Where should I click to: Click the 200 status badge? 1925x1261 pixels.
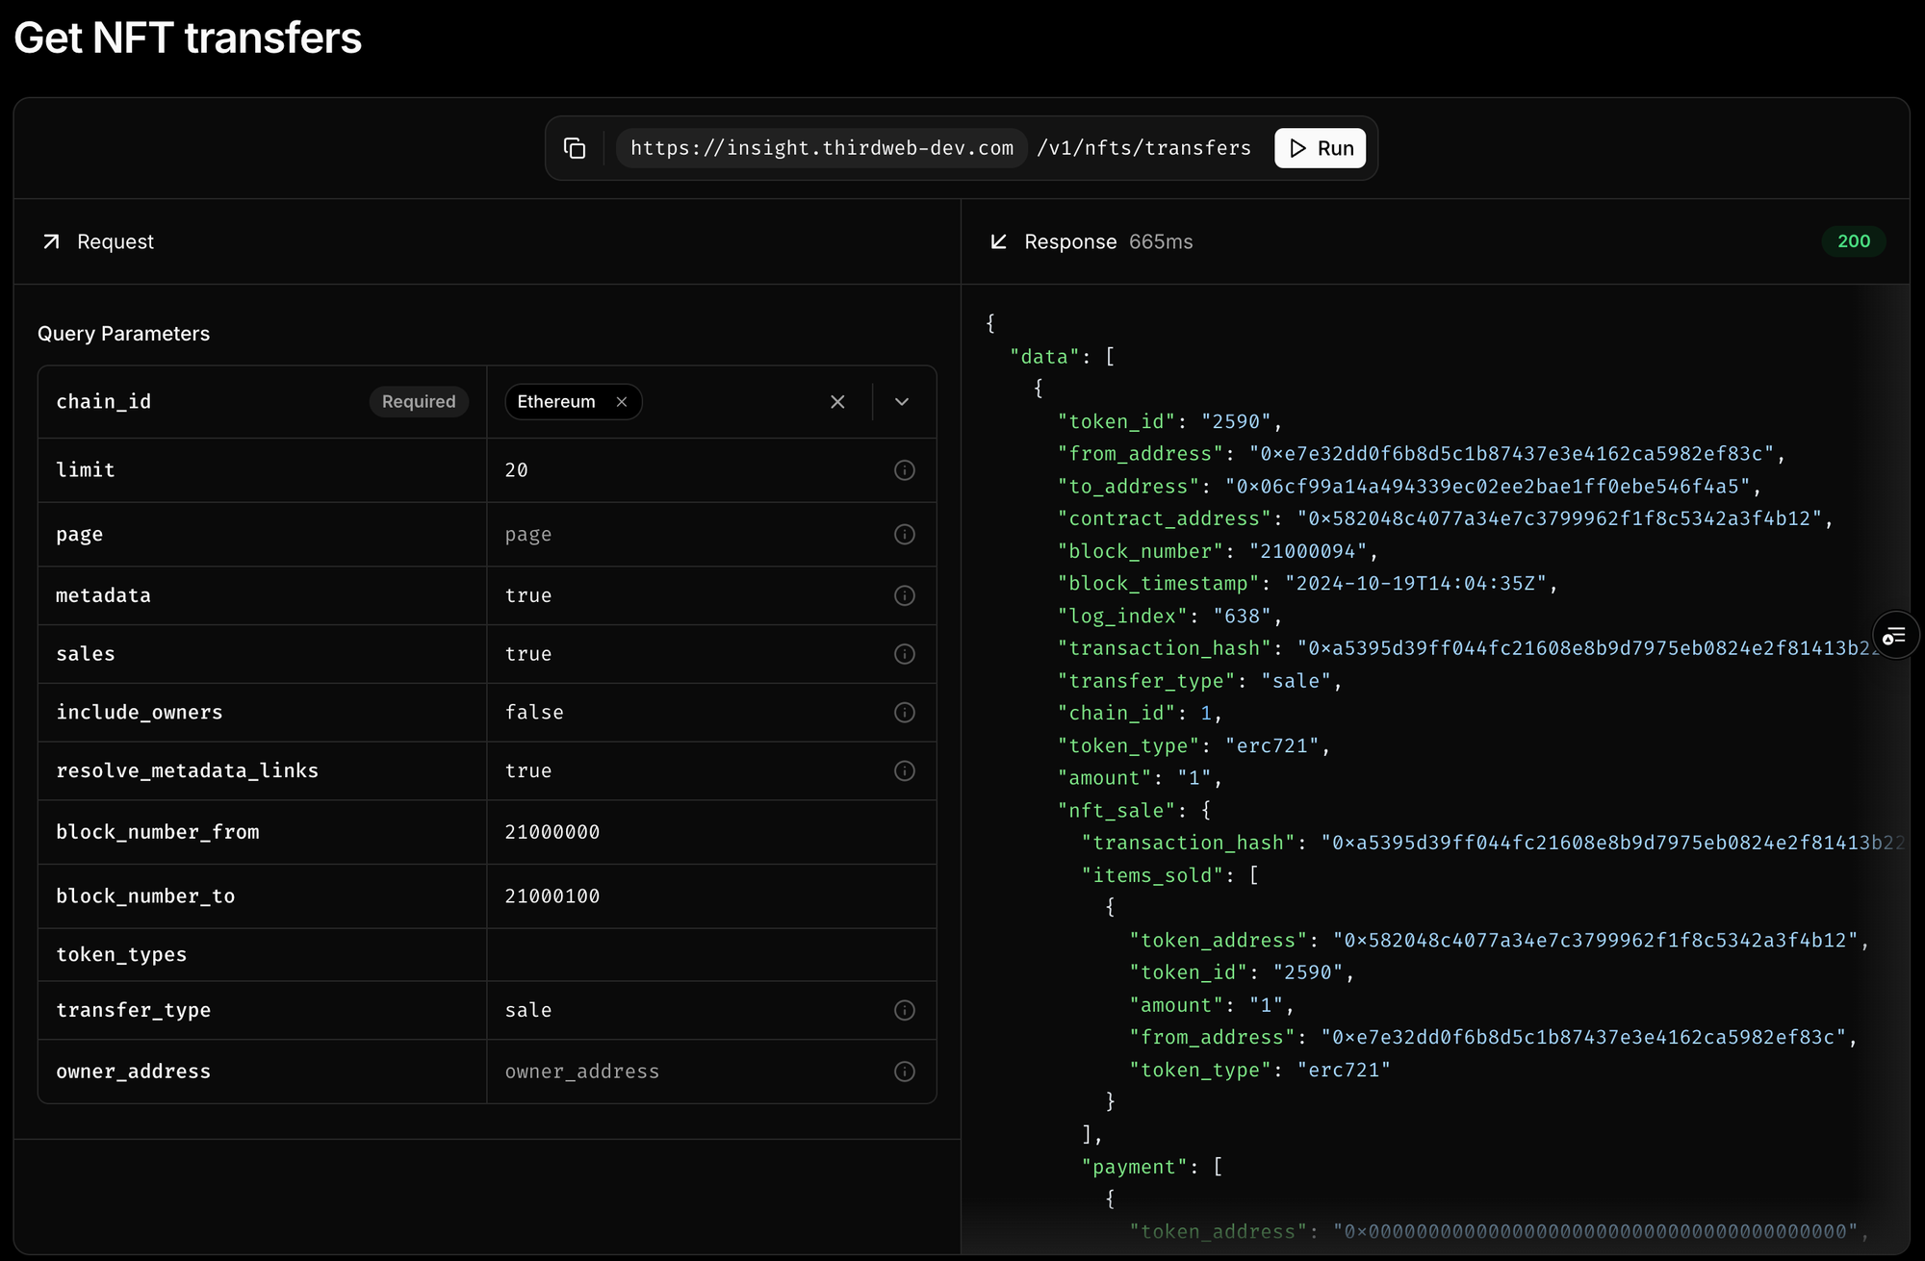[x=1853, y=241]
